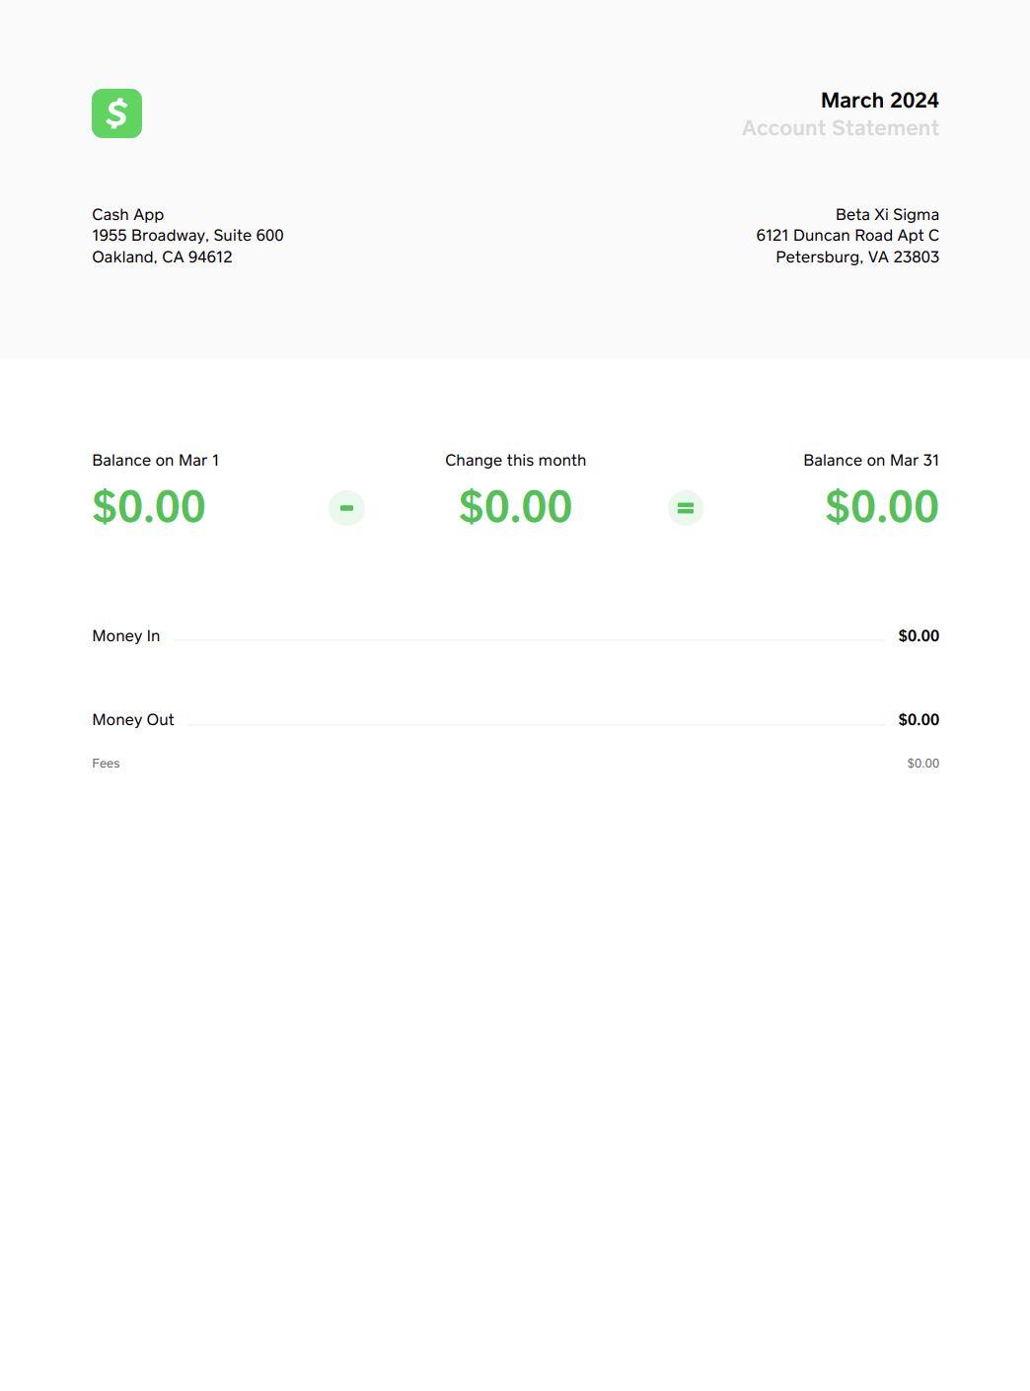
Task: Click the Account Statement subtitle
Action: coord(841,128)
